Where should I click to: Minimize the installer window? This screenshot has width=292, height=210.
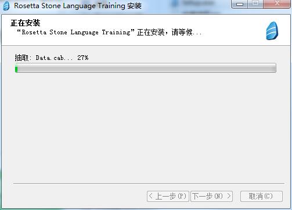pos(240,4)
